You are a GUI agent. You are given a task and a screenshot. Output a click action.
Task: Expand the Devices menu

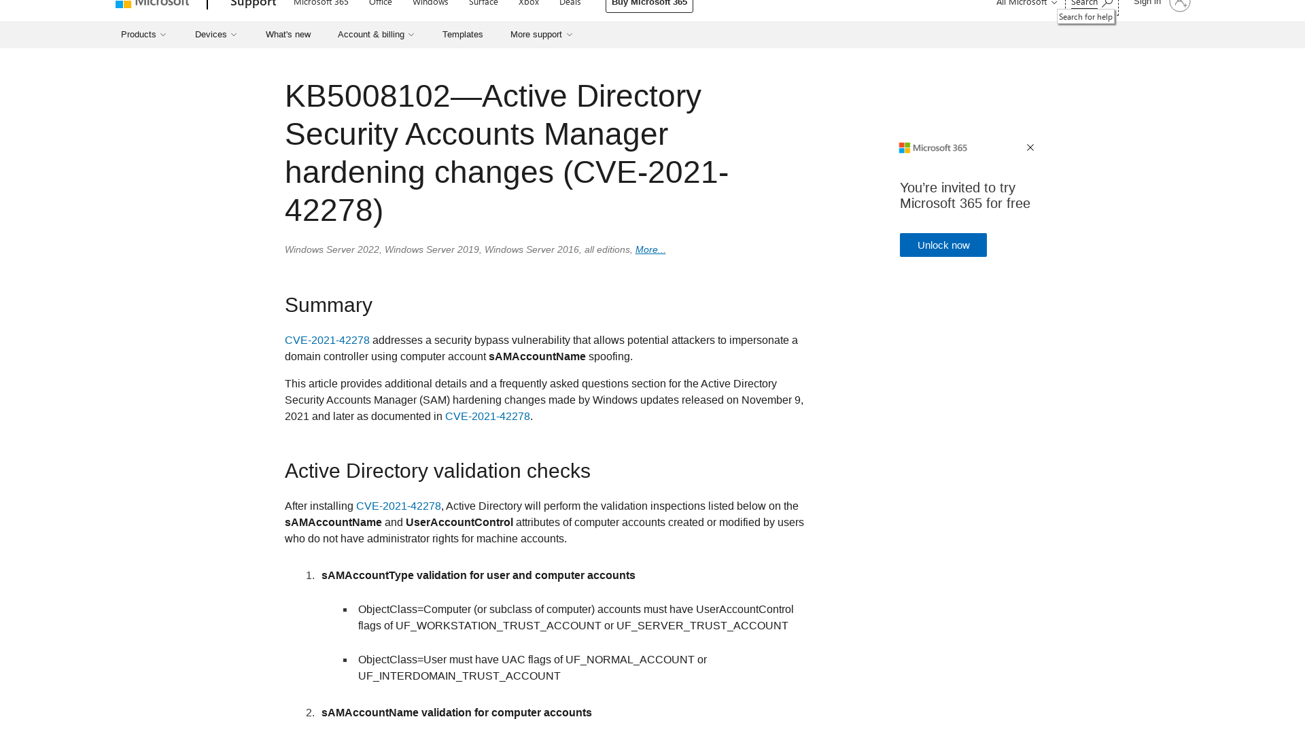[216, 35]
